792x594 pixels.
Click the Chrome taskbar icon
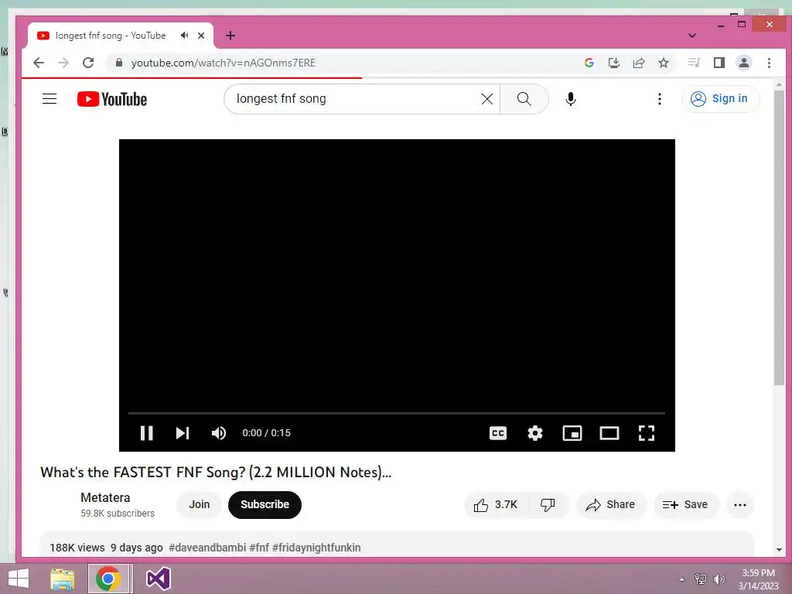point(108,579)
